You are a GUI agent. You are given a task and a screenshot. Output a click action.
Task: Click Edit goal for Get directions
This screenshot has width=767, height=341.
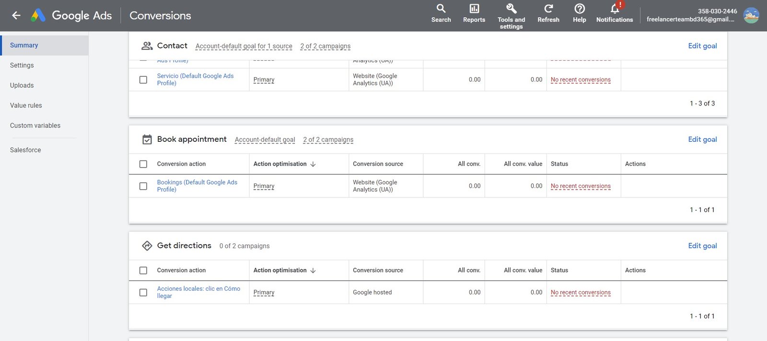click(x=702, y=246)
